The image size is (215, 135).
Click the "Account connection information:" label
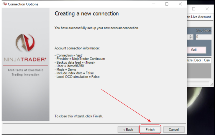tap(77, 48)
